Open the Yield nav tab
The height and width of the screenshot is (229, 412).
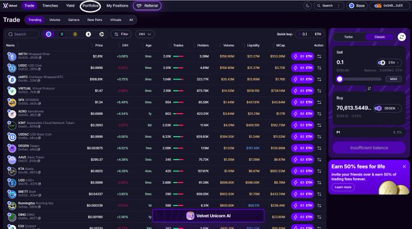[x=70, y=5]
